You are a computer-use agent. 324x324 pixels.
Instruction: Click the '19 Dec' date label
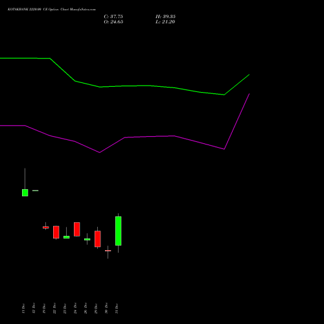click(44, 308)
